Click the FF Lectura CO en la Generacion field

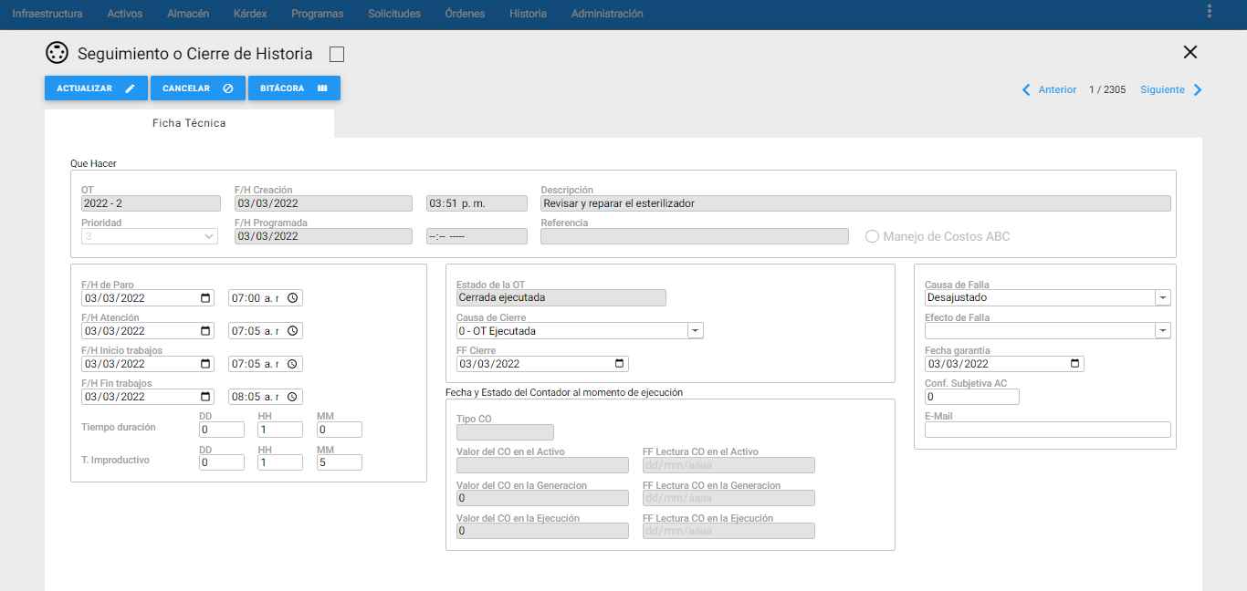coord(728,498)
